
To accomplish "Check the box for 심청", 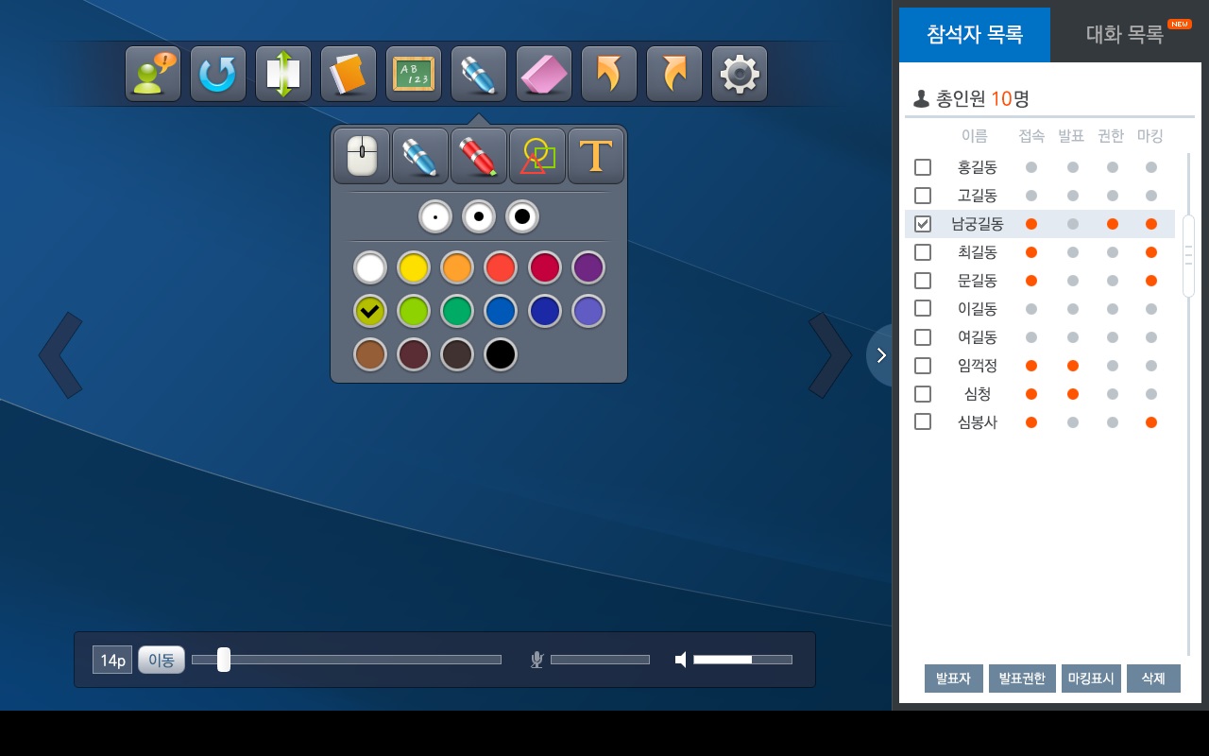I will click(x=923, y=394).
